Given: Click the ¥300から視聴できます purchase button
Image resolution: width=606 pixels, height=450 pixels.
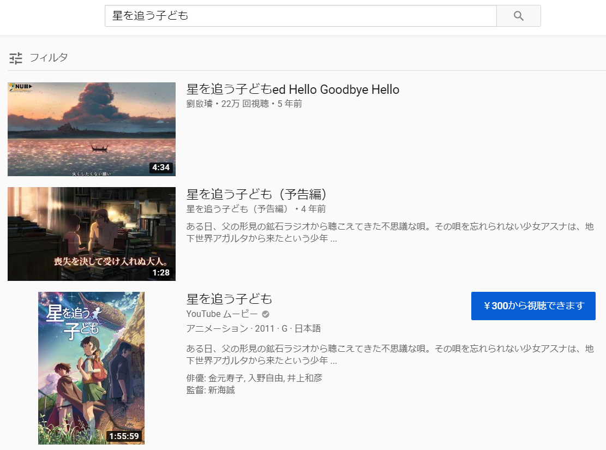Looking at the screenshot, I should point(533,306).
